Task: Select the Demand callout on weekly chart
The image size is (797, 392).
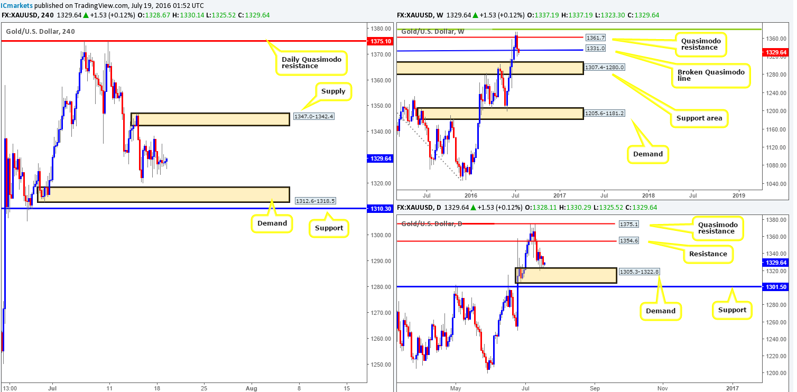Action: pyautogui.click(x=647, y=154)
